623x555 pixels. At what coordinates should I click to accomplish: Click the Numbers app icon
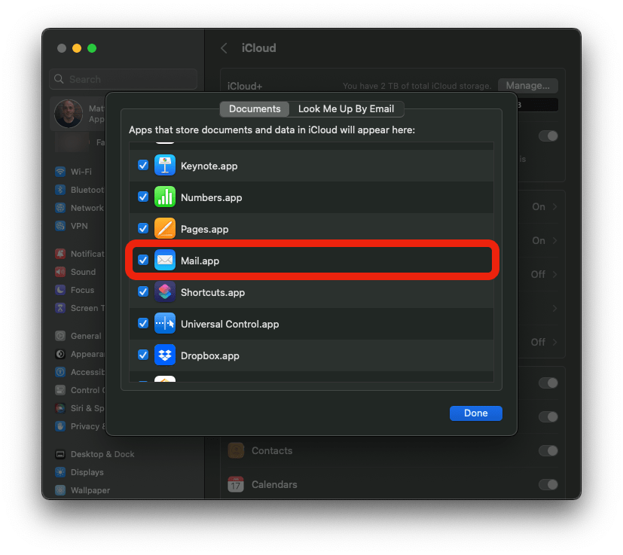coord(164,197)
